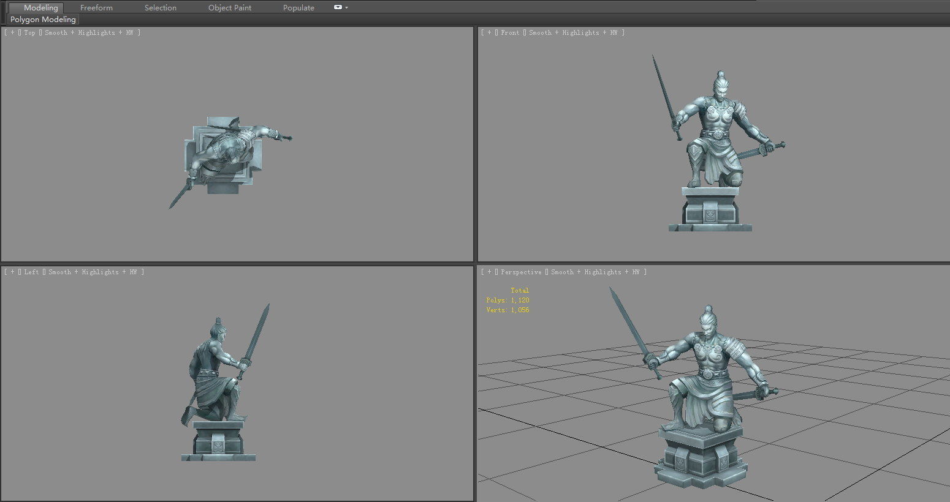Select the Object Paint ribbon tab

230,7
